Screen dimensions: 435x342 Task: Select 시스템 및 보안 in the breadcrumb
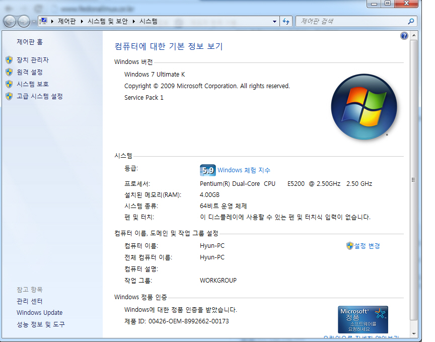[x=108, y=21]
